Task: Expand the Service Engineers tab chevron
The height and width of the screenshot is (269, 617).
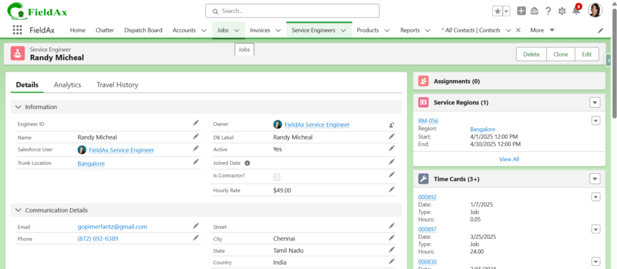Action: (x=343, y=30)
